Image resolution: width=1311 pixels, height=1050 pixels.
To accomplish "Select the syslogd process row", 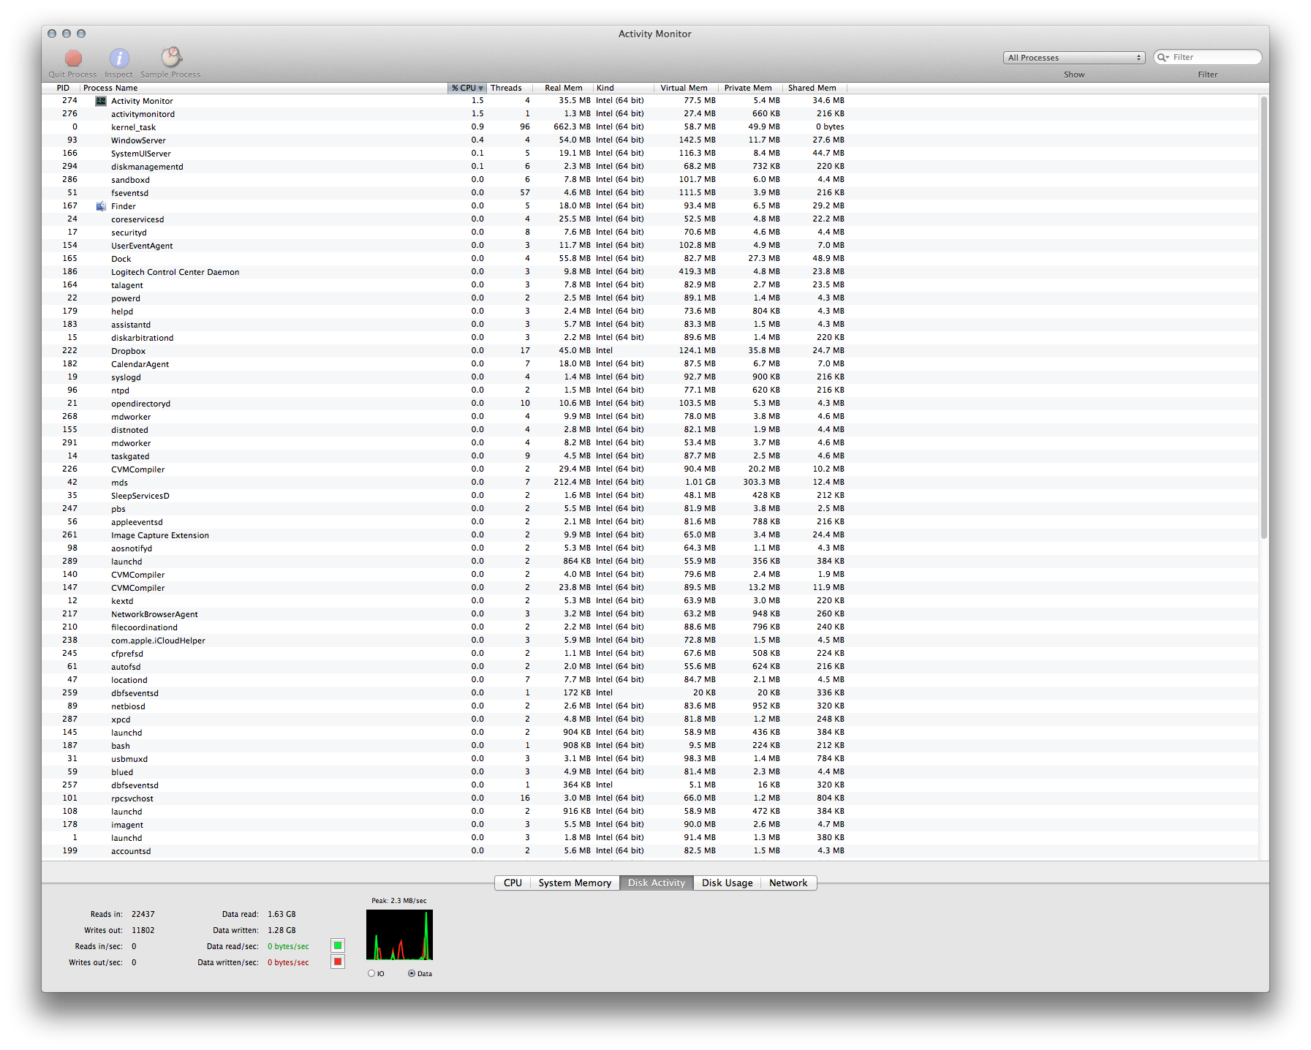I will click(651, 377).
